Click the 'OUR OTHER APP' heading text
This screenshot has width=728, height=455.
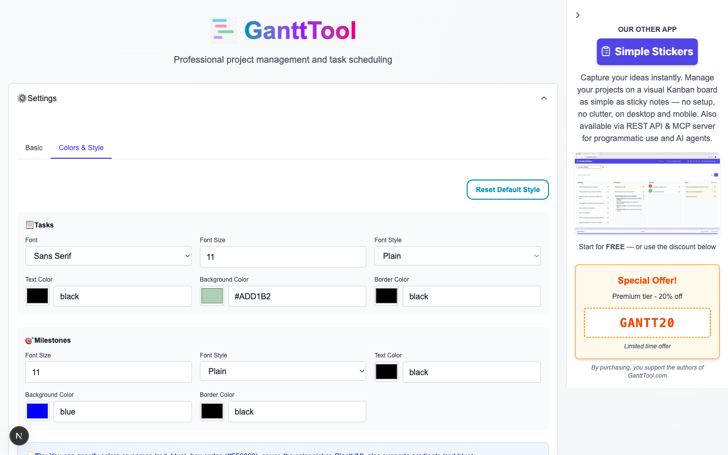(647, 29)
